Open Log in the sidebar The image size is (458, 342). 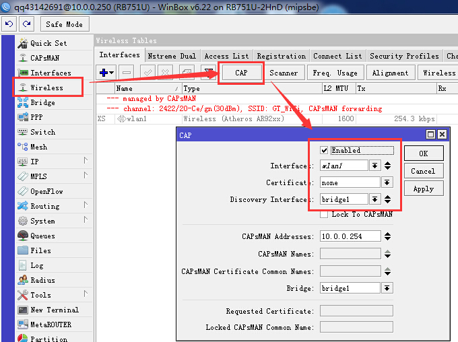click(x=54, y=265)
